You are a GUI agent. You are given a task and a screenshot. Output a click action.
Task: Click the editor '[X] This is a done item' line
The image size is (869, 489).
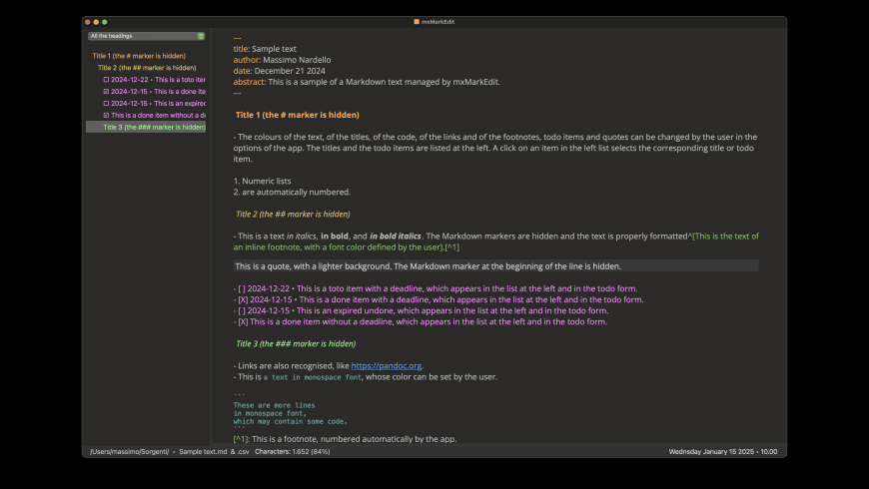(x=421, y=321)
